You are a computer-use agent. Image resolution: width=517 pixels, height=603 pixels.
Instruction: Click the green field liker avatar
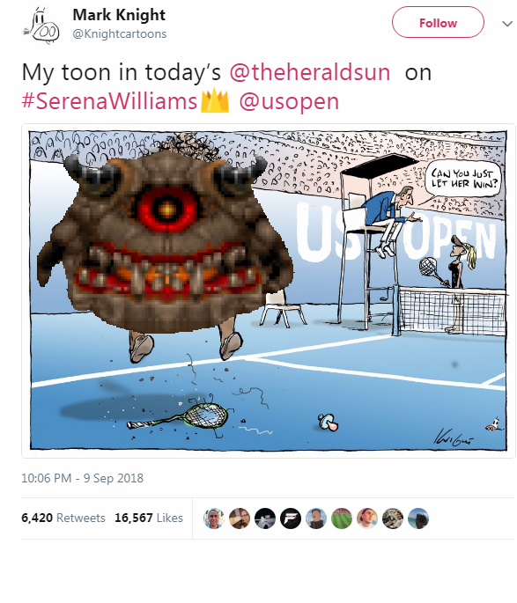[342, 518]
